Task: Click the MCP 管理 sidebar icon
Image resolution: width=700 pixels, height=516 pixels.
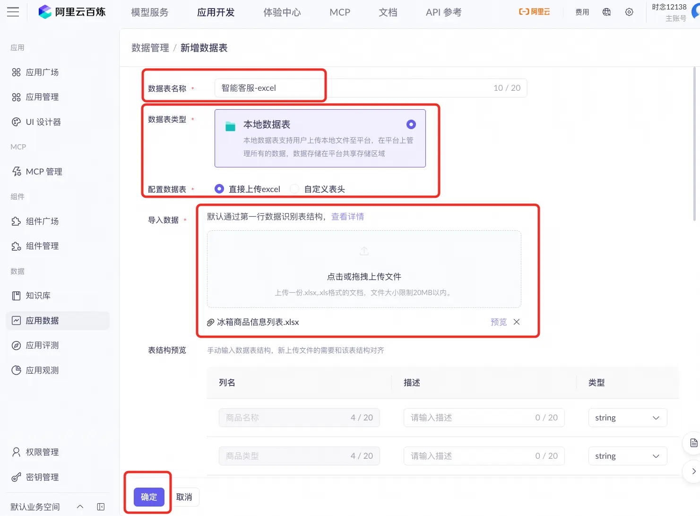Action: [16, 172]
